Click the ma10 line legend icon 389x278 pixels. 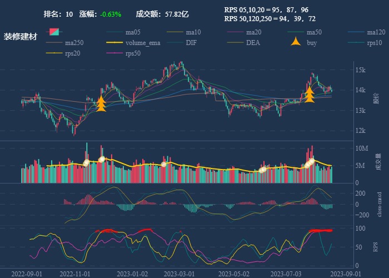174,32
